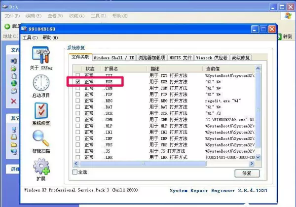The width and height of the screenshot is (296, 207).
Task: Open 查看 menu in D:\ window
Action: point(55,16)
